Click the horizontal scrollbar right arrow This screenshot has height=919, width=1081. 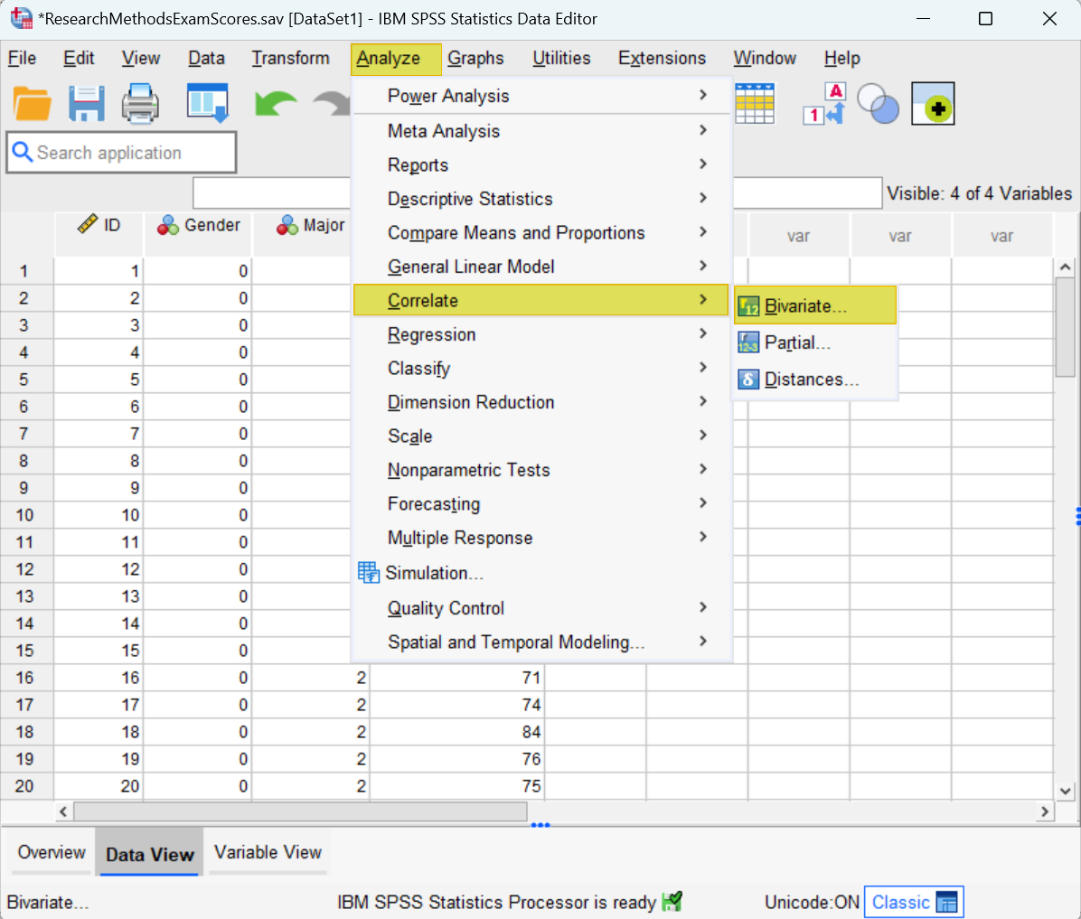point(1045,811)
